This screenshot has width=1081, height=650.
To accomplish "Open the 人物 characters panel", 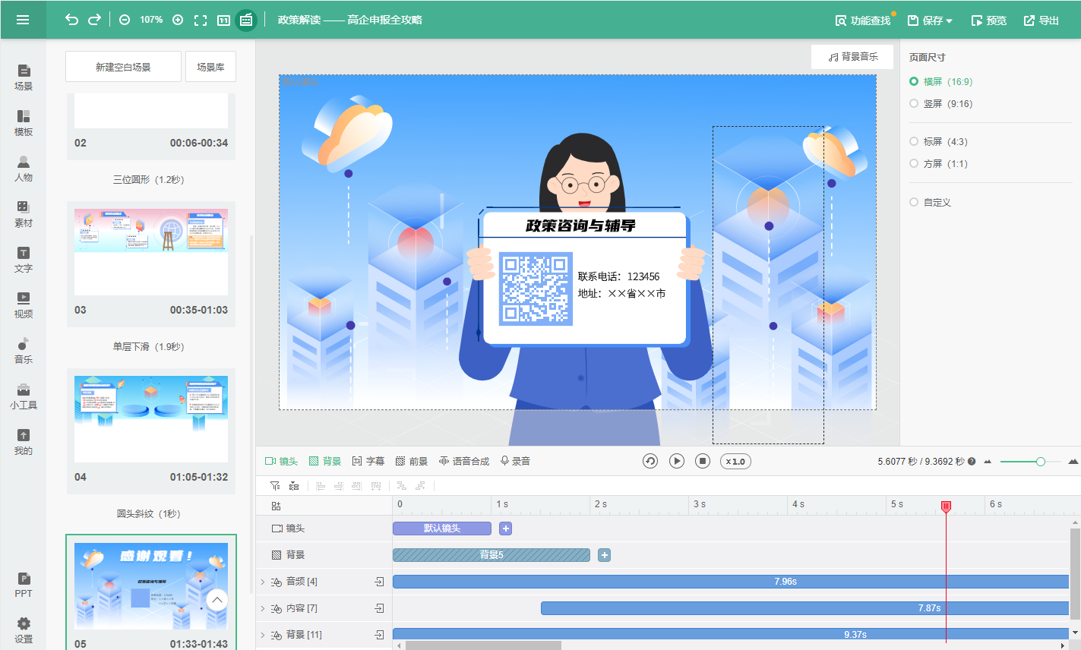I will click(24, 168).
